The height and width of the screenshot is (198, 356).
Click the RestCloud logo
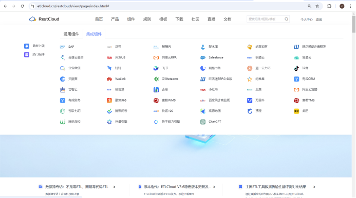[x=44, y=19]
